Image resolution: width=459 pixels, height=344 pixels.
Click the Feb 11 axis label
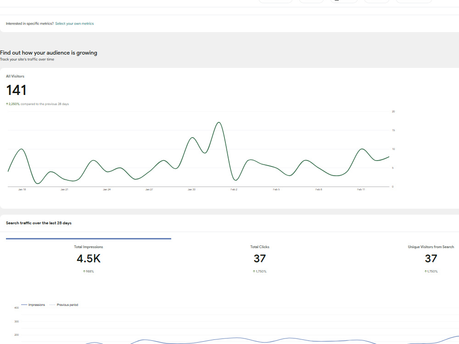tap(361, 189)
